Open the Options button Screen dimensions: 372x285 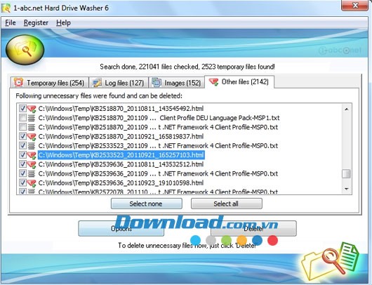pos(121,229)
